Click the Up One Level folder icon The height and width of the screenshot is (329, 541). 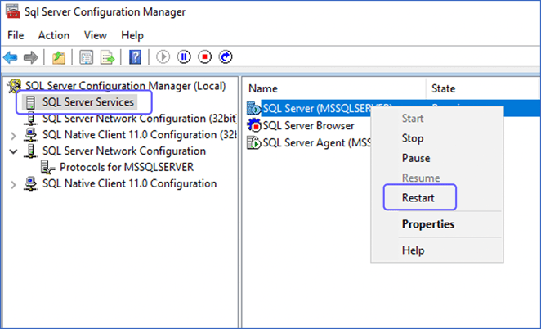(x=59, y=57)
